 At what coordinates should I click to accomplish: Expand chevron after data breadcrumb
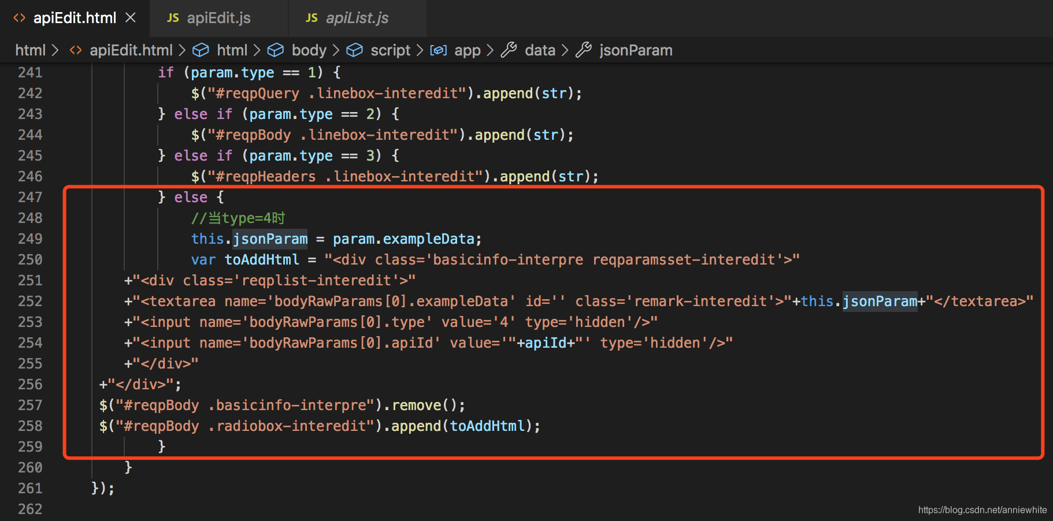click(x=565, y=50)
